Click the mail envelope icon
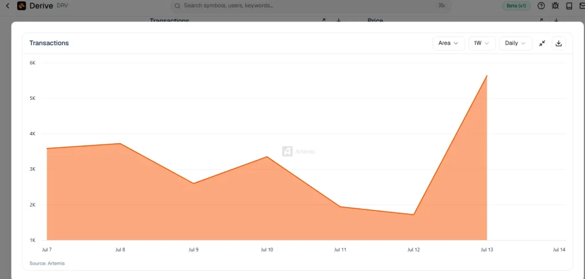 [x=582, y=6]
